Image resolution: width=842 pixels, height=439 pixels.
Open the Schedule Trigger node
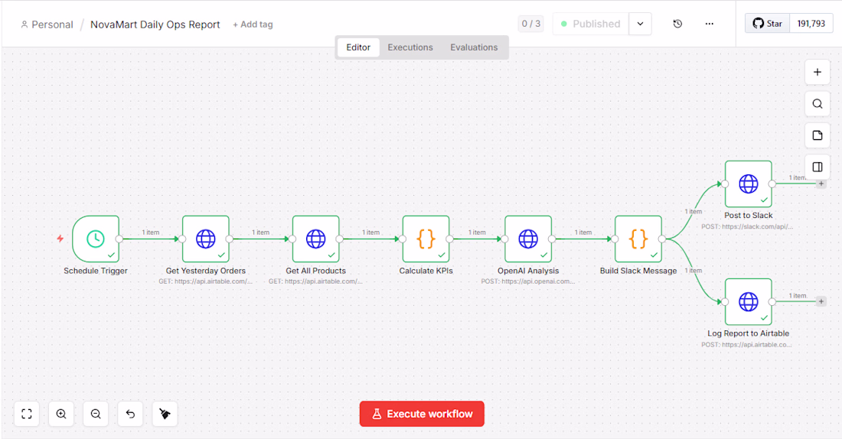point(96,239)
